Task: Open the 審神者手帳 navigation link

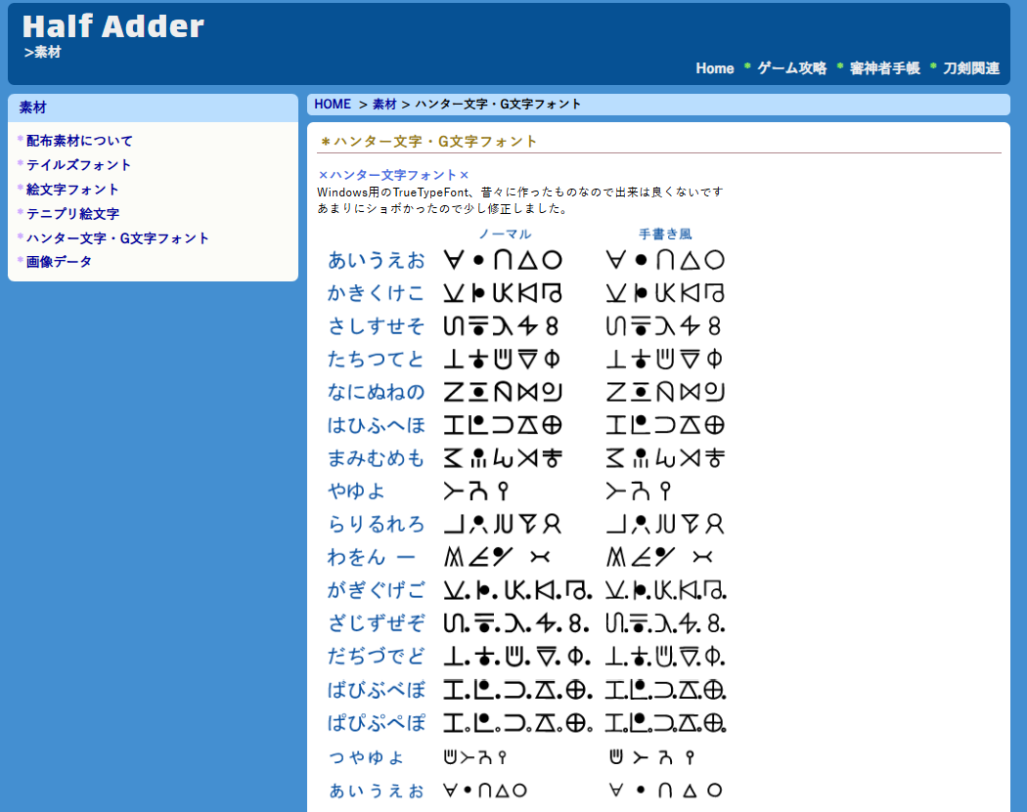Action: [x=884, y=68]
